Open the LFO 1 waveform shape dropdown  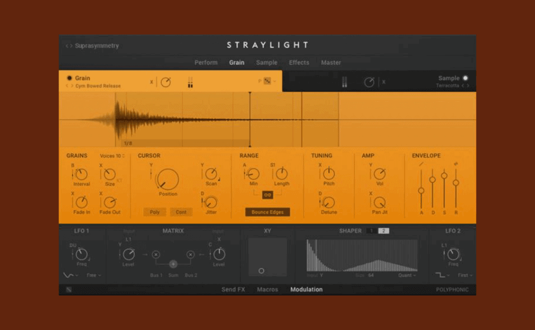(x=69, y=275)
